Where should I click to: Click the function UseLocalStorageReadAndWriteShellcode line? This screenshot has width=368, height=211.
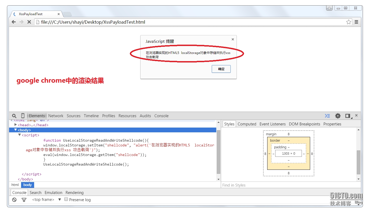(x=96, y=140)
